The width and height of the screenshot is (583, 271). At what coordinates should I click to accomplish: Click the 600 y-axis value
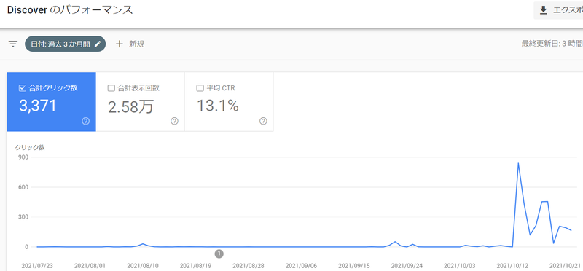point(23,187)
